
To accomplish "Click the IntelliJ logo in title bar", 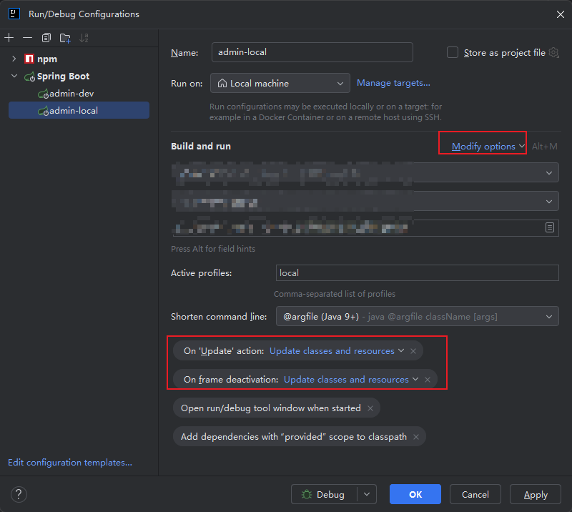I will (14, 14).
